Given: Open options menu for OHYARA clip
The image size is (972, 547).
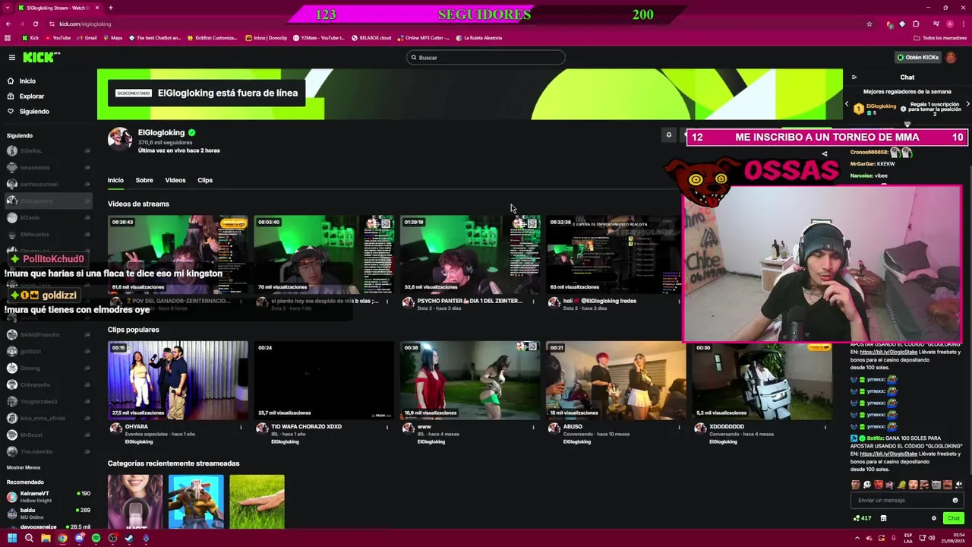Looking at the screenshot, I should (241, 427).
